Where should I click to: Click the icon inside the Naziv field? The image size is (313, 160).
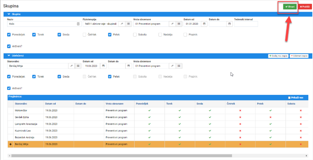tap(78, 24)
